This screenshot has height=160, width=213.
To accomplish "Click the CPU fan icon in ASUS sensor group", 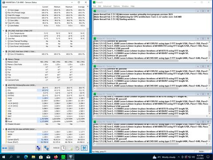I will pos(6,119).
